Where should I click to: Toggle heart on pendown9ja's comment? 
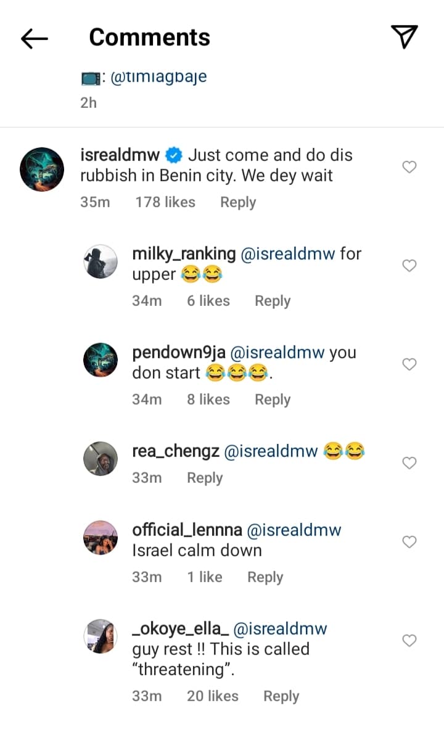point(409,364)
